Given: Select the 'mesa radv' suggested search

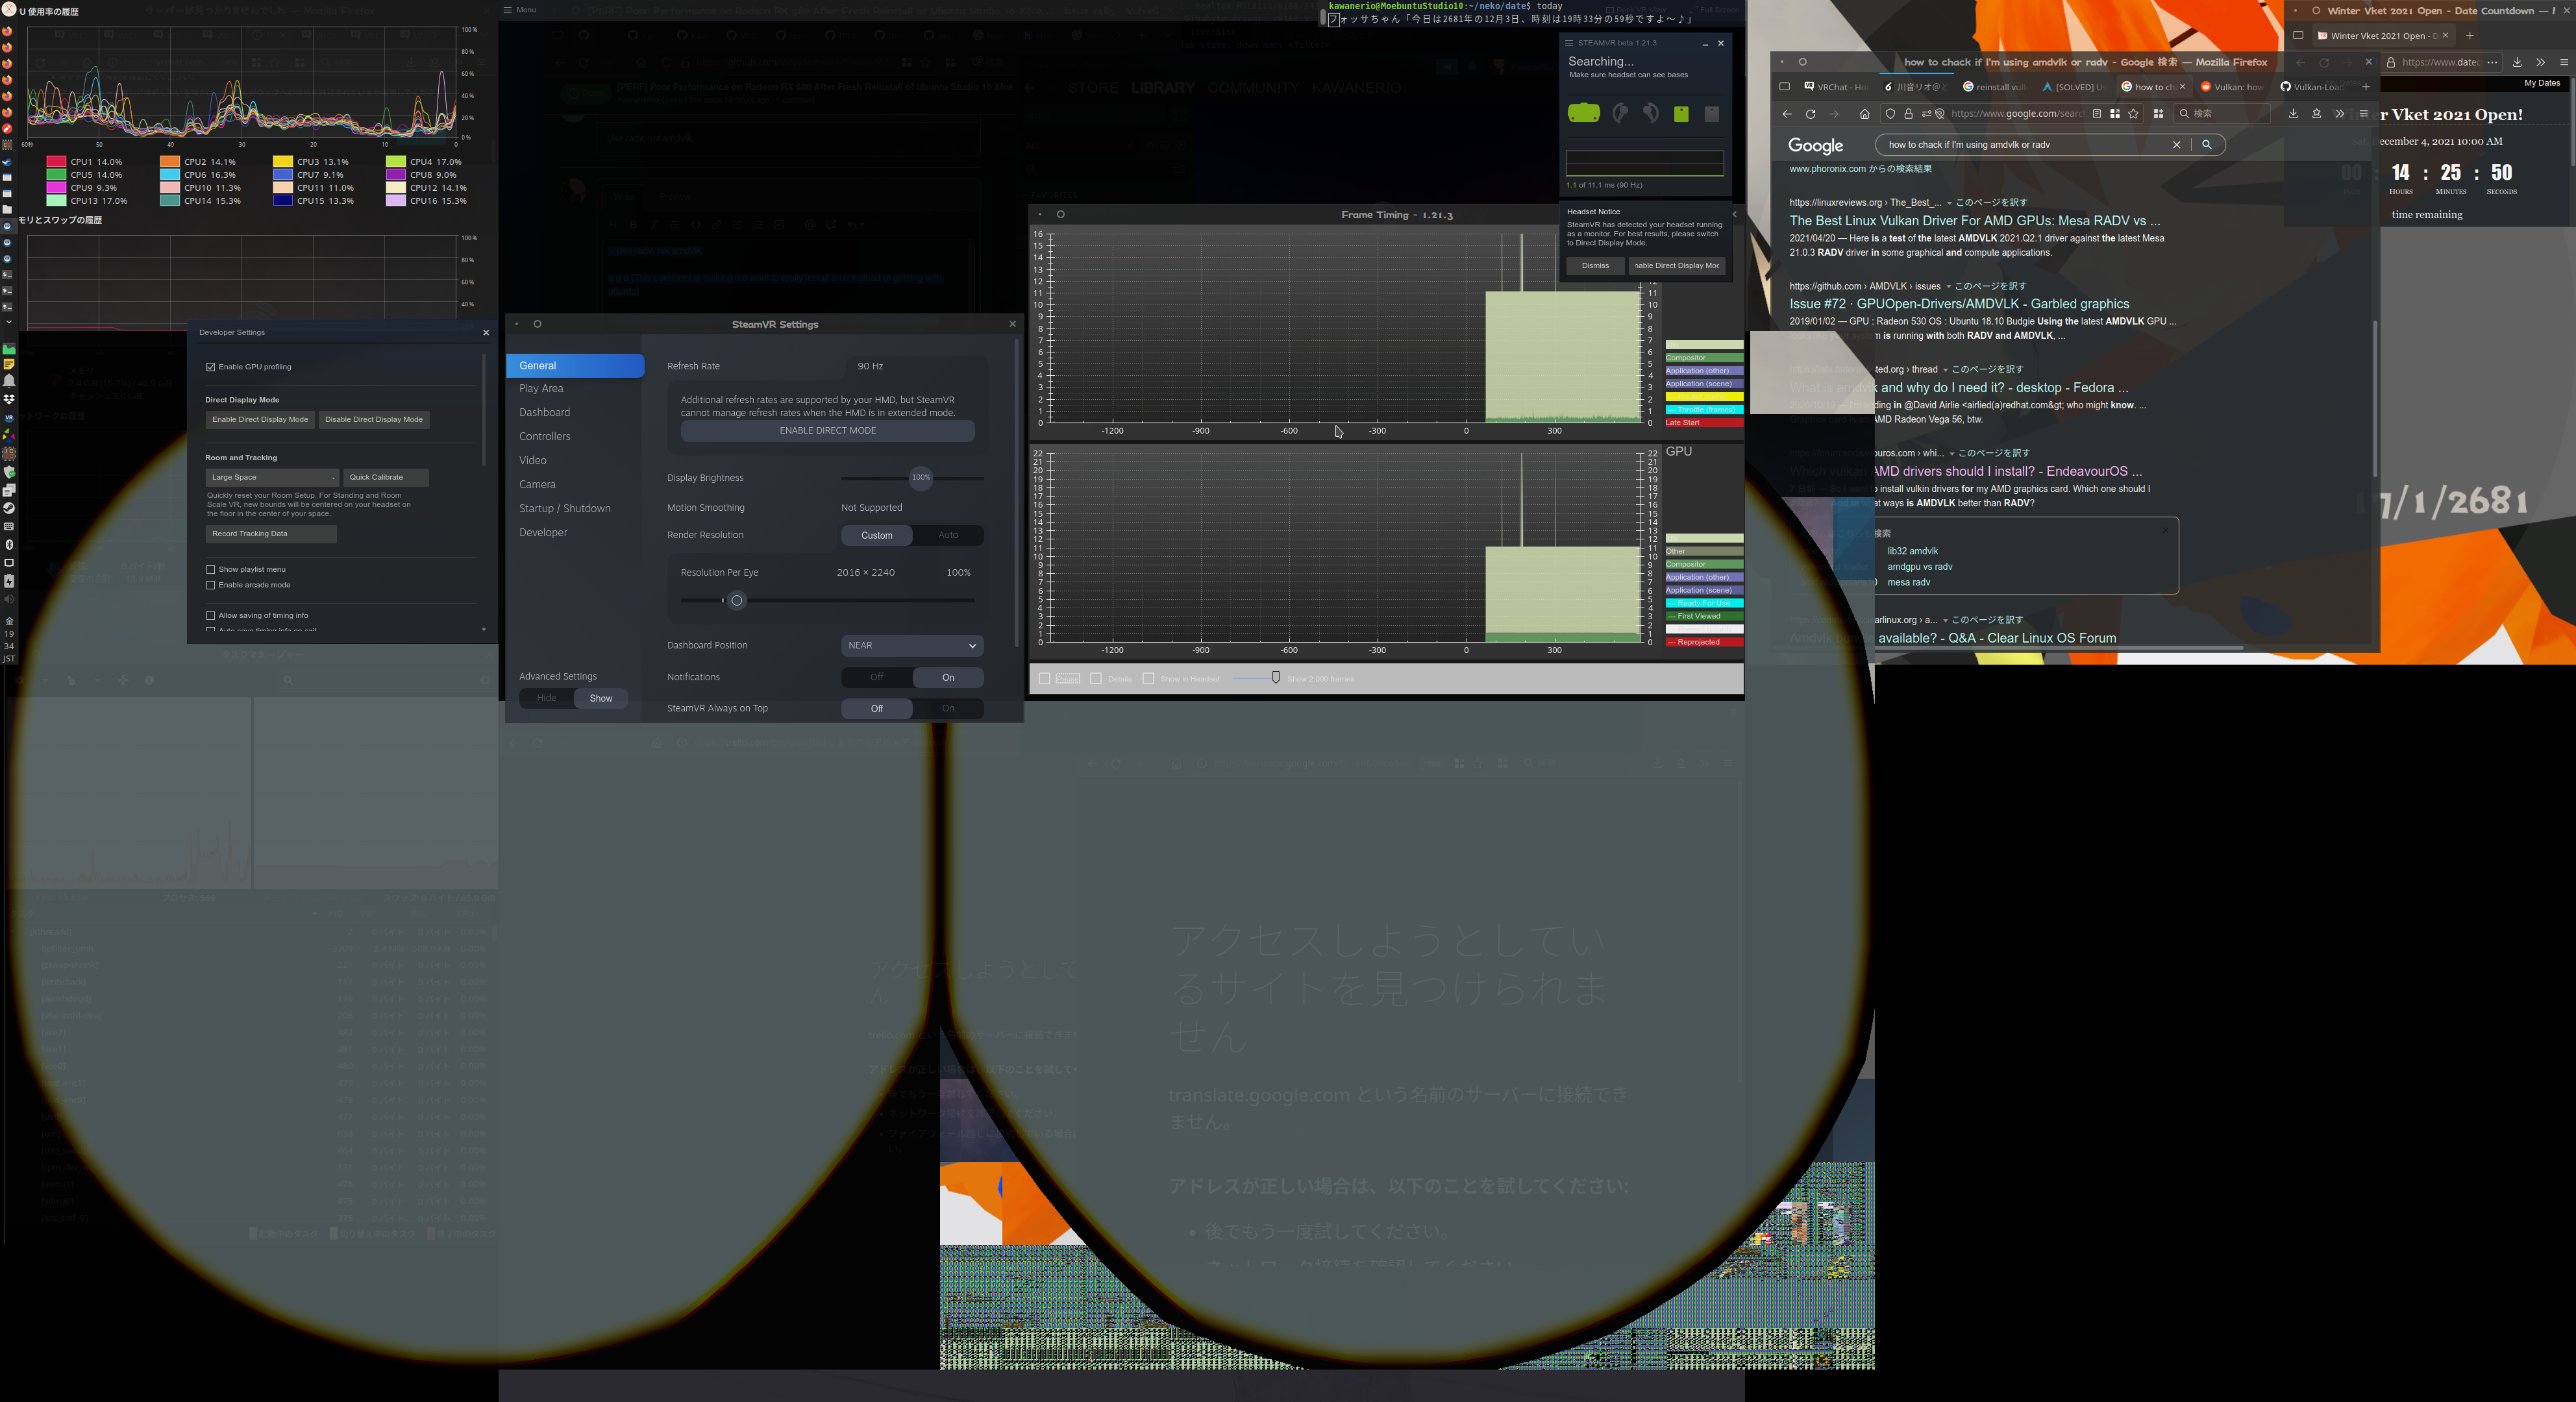Looking at the screenshot, I should (x=1909, y=583).
